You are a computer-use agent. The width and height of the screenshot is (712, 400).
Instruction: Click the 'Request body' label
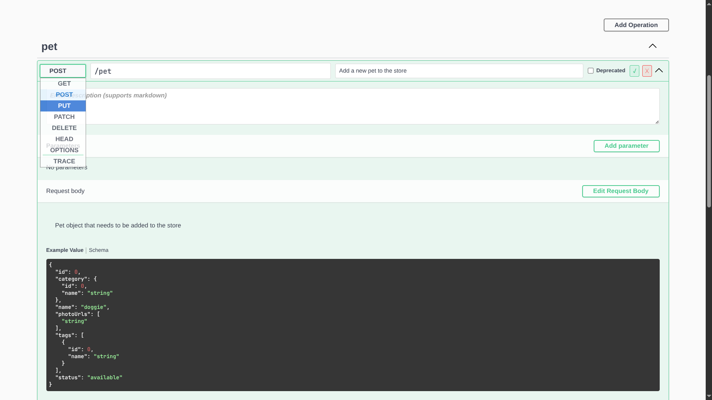(x=65, y=191)
